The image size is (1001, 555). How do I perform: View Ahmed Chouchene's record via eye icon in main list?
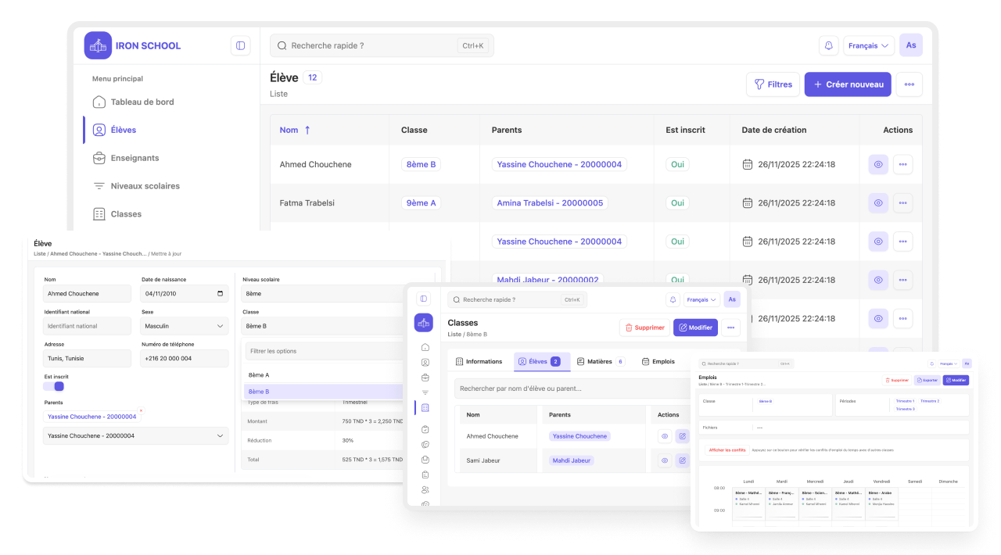click(x=878, y=164)
